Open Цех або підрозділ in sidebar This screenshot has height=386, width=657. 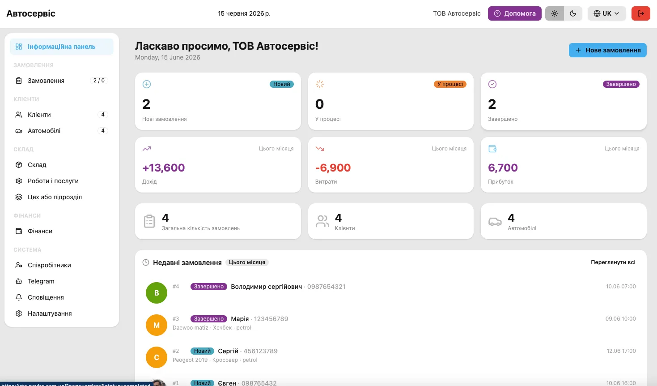pos(62,197)
